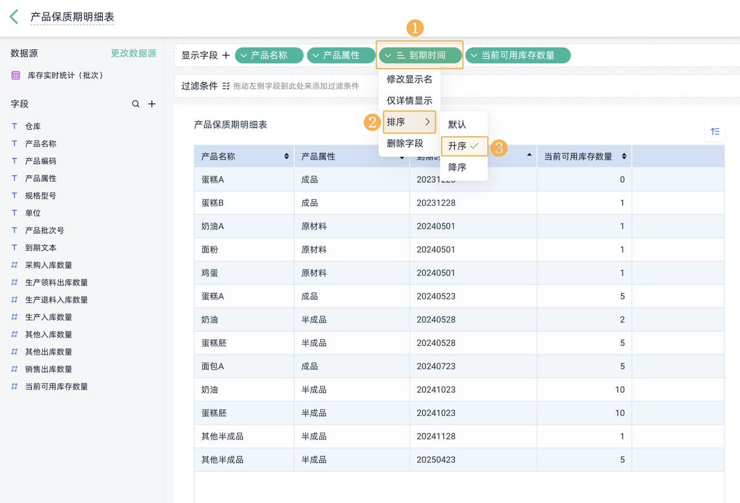The image size is (740, 503).
Task: Click the filter condition icon beside 过滤条件
Action: coord(226,86)
